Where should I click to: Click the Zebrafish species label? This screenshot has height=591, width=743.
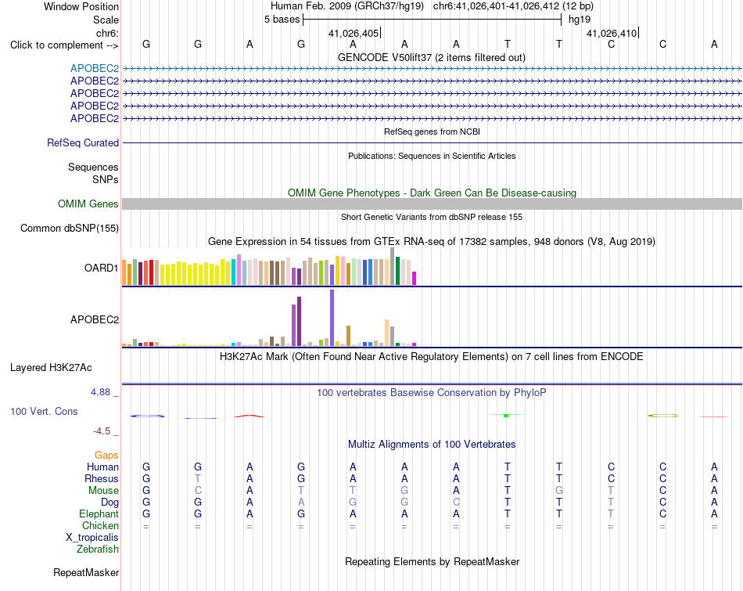click(x=98, y=550)
